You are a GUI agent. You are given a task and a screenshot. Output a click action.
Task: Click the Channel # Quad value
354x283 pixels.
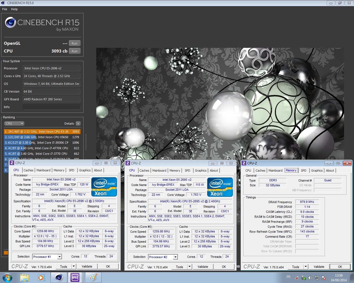pyautogui.click(x=328, y=180)
